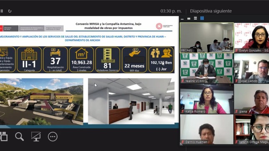Select Dennis Huaman video tile
The width and height of the screenshot is (269, 151).
coord(207,129)
